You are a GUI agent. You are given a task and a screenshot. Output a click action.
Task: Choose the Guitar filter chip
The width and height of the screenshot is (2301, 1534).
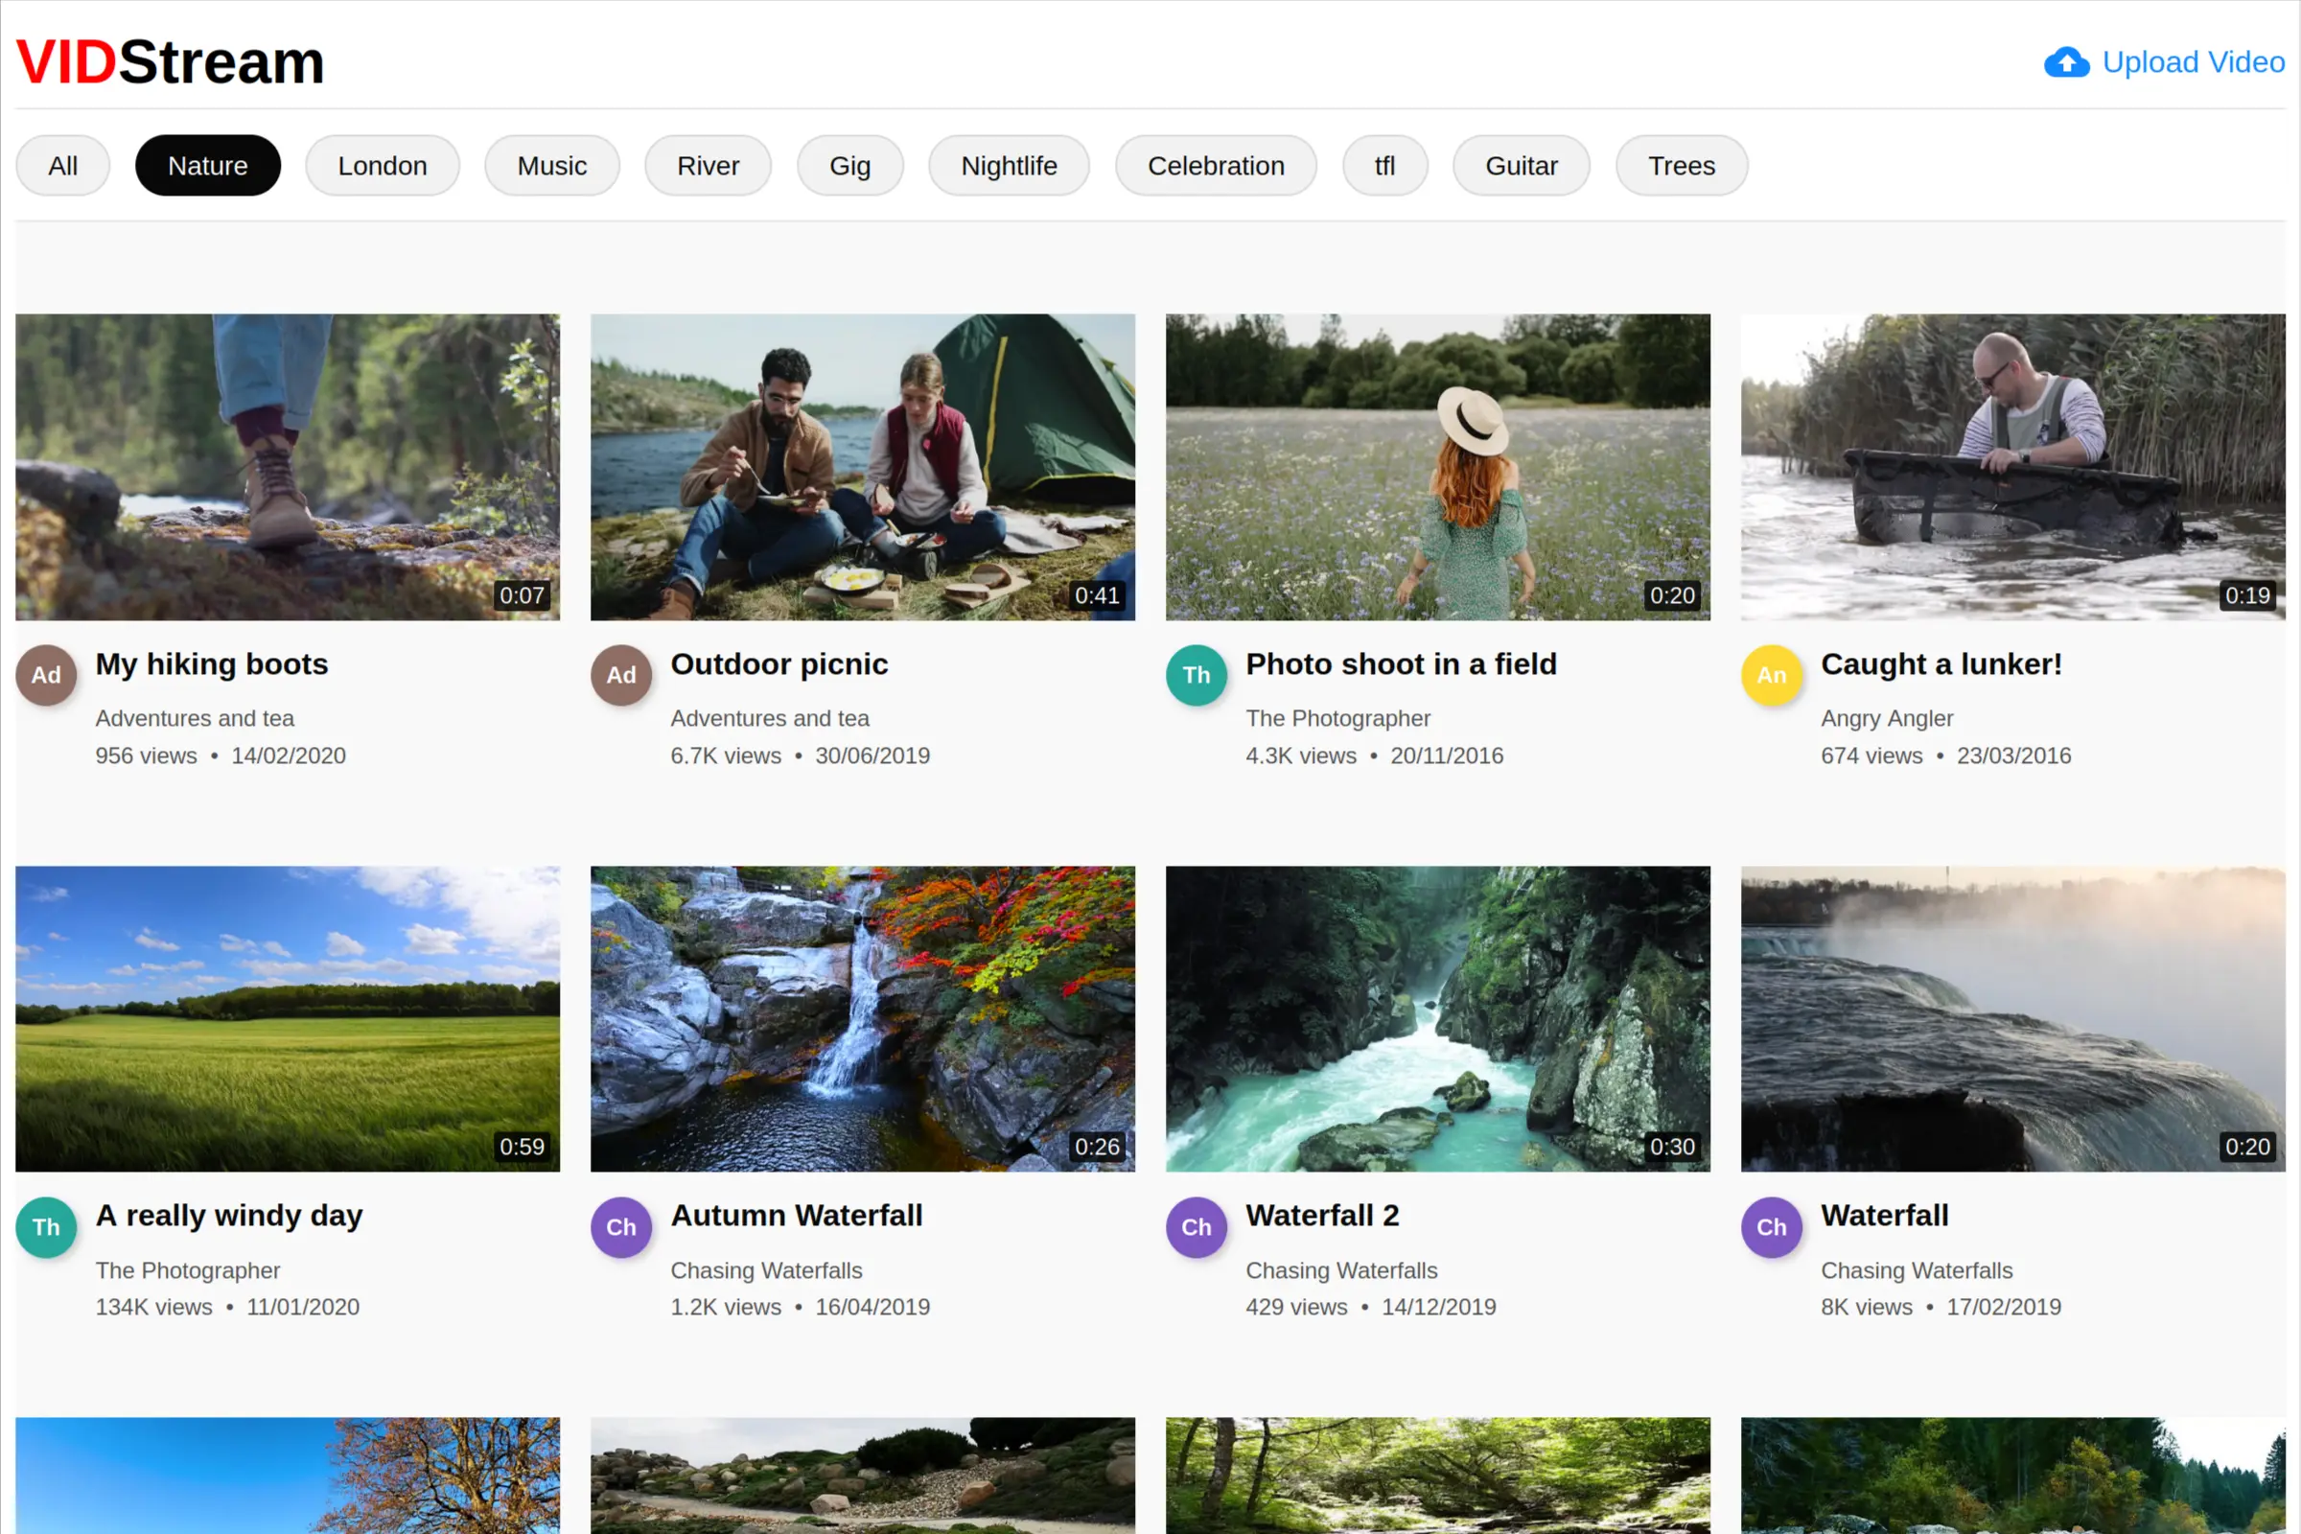click(1521, 165)
